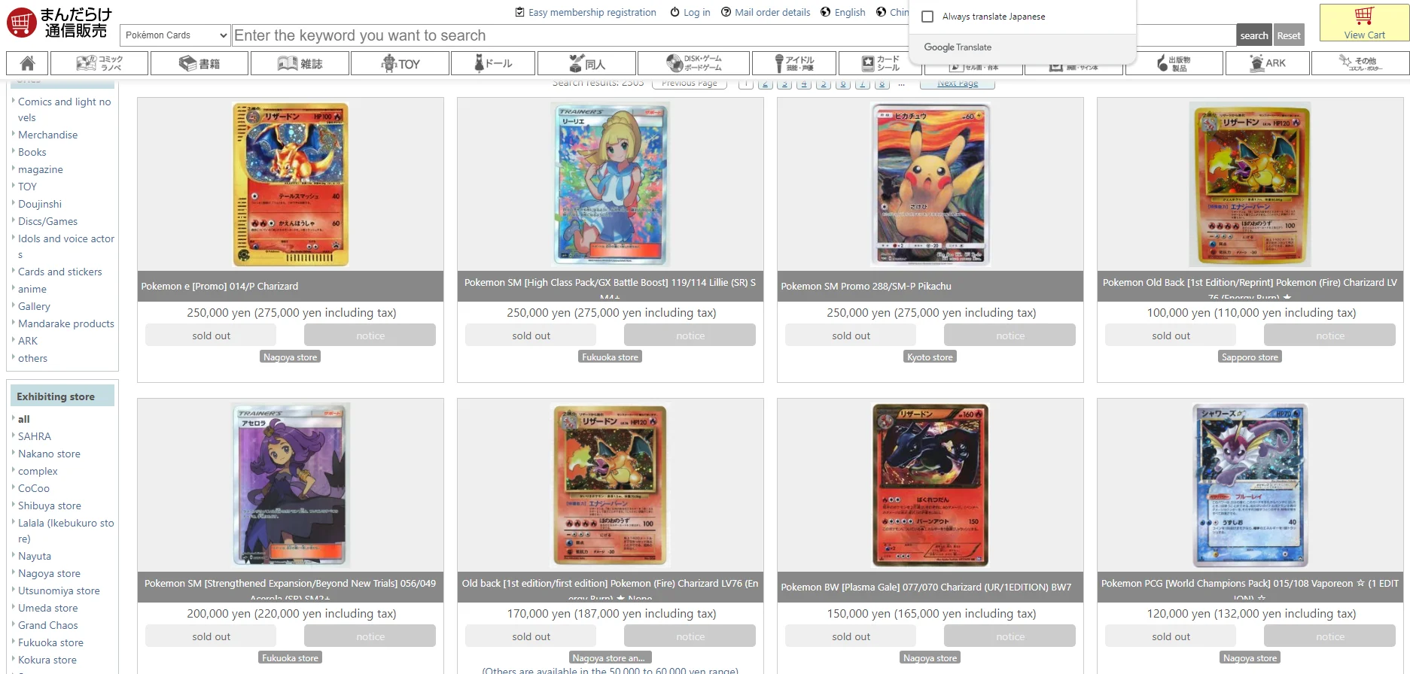1410x674 pixels.
Task: Filter by Lalala (Ikebukuro store)
Action: click(x=66, y=531)
